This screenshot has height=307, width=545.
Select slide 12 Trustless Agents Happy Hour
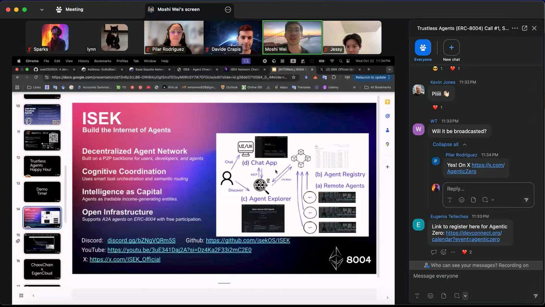(42, 166)
